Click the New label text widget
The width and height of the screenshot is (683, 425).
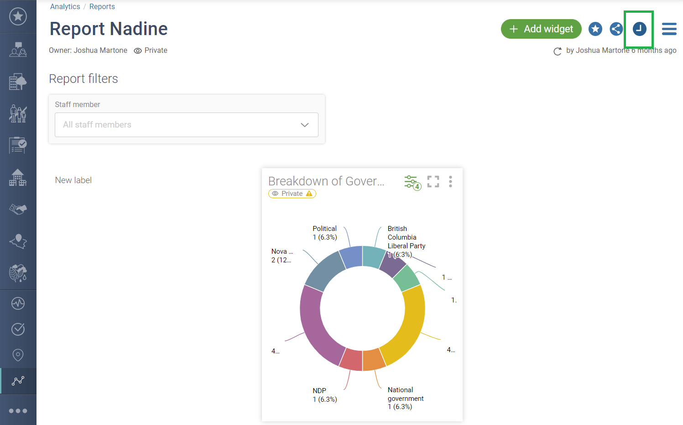[73, 180]
